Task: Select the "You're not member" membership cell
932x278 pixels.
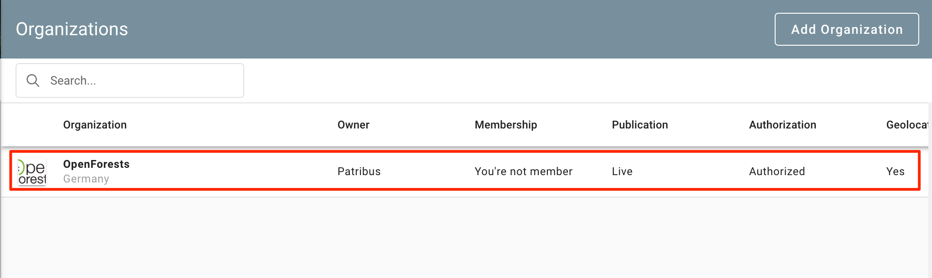Action: pos(523,171)
